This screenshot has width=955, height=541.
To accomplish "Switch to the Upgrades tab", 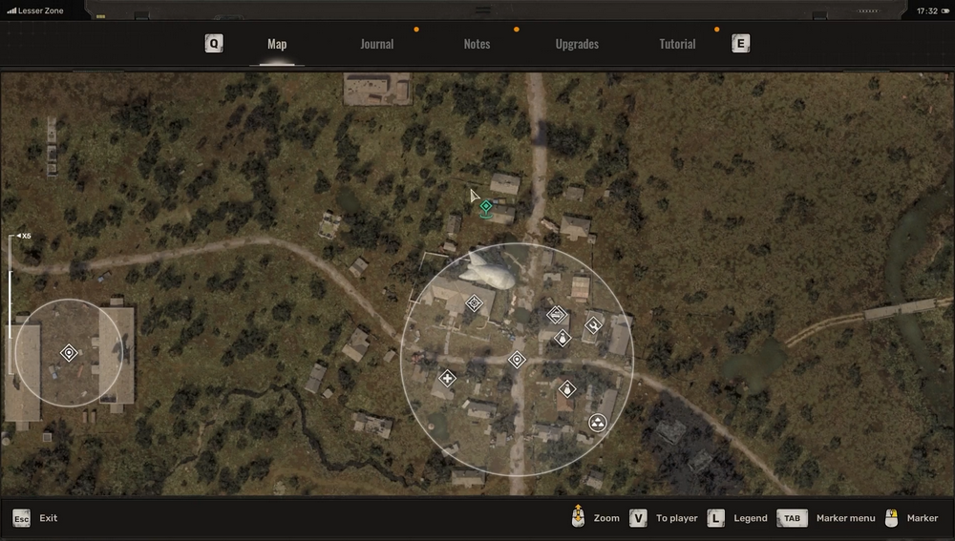I will [577, 44].
